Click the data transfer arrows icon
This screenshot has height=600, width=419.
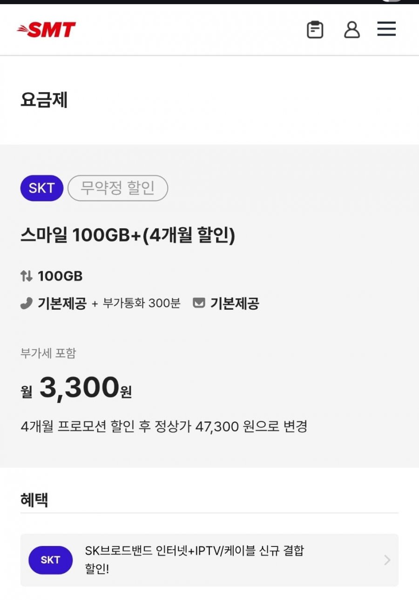(x=26, y=276)
